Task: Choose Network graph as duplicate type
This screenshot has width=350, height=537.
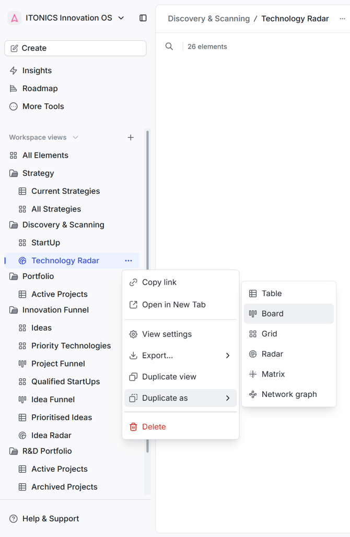Action: coord(288,394)
